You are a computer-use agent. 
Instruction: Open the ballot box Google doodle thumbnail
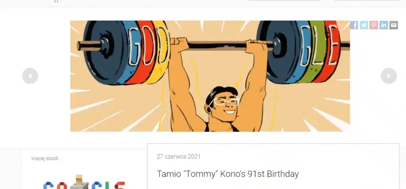(84, 182)
